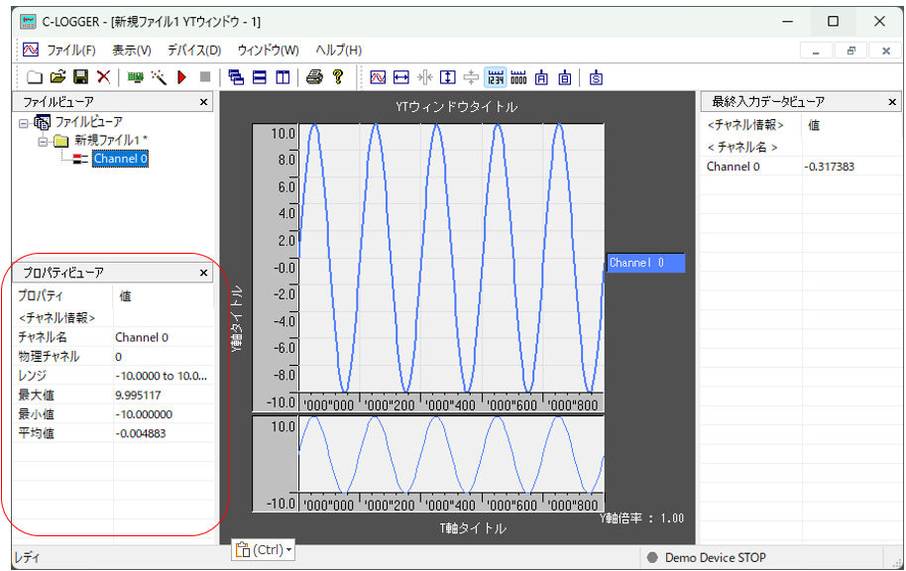Select Channel 0 legend label beside graph

tap(644, 263)
